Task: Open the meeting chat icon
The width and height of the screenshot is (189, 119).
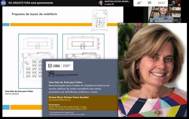Action: pos(149,3)
